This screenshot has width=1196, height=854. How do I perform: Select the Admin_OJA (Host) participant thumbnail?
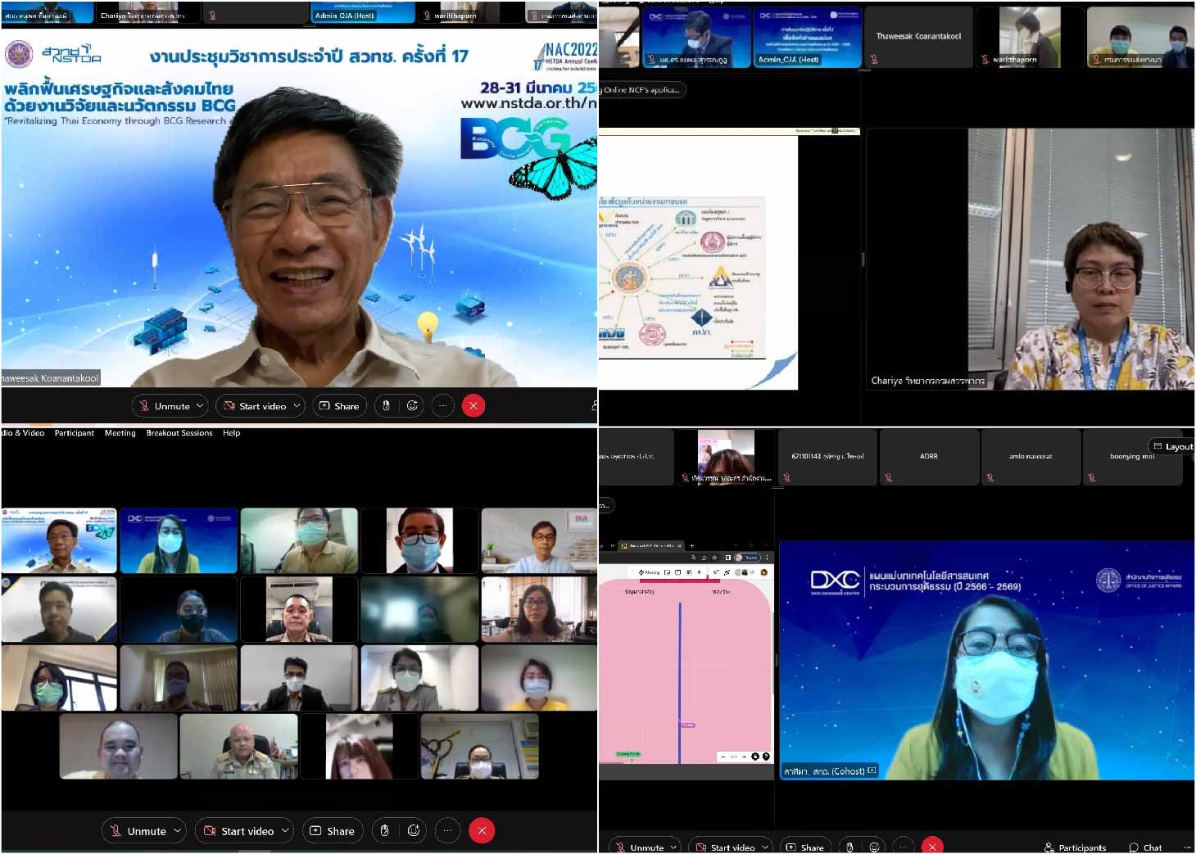pos(807,38)
